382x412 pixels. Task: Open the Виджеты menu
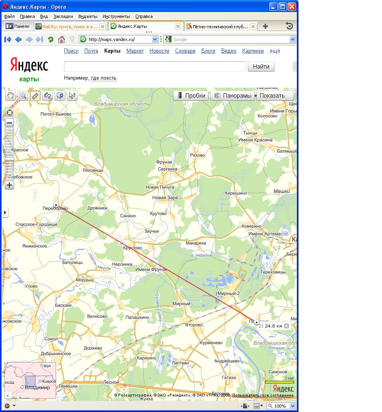88,16
